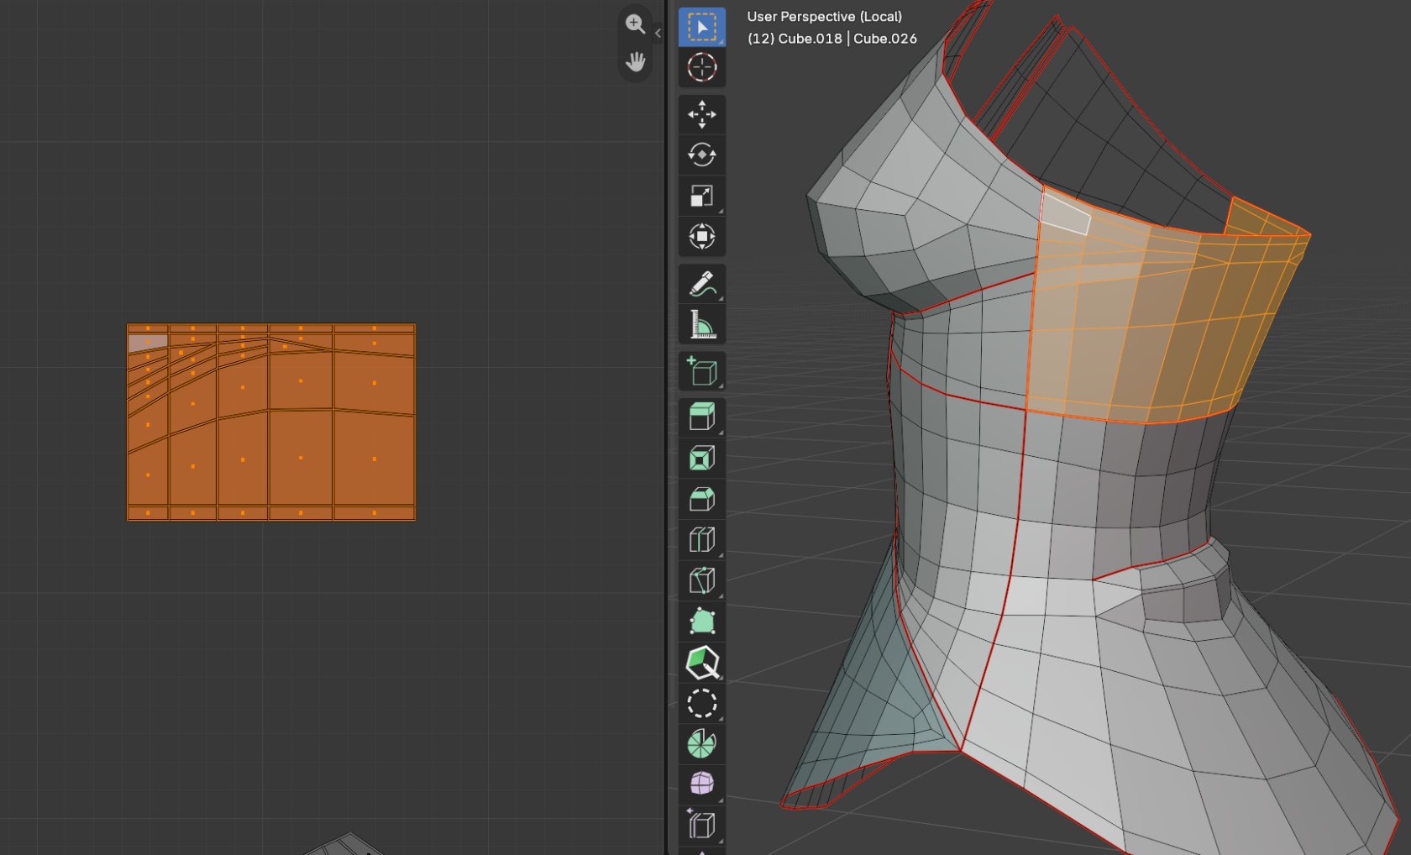Activate the Extrude Region tool

702,417
